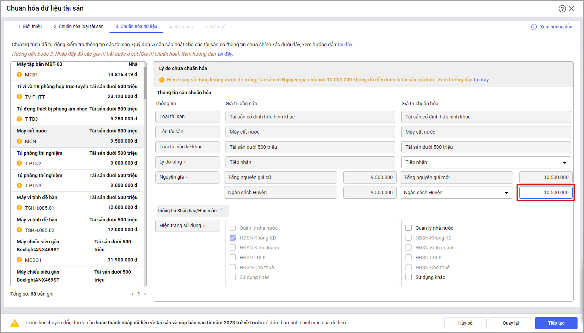This screenshot has height=333, width=584.
Task: Switch to 1. Giới thiệu tab
Action: 30,26
